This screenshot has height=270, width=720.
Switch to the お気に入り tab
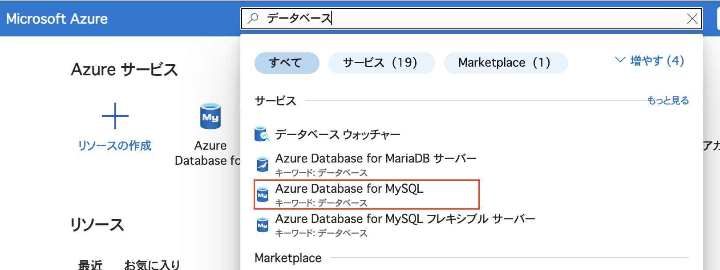point(152,265)
